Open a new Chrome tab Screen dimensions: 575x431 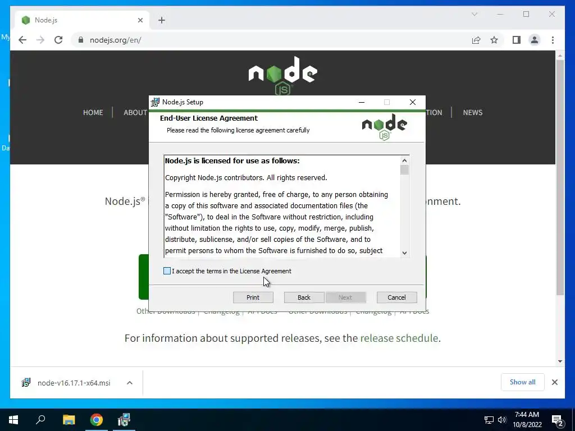click(x=162, y=20)
